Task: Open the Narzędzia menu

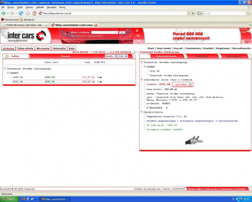Action: [51, 7]
